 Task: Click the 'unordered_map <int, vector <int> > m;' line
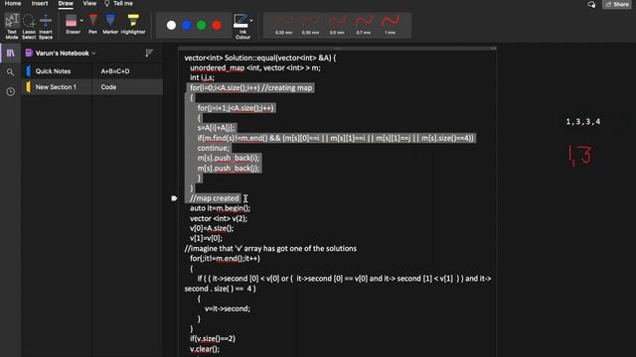(x=255, y=68)
